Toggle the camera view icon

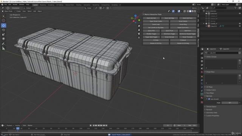coord(139,34)
